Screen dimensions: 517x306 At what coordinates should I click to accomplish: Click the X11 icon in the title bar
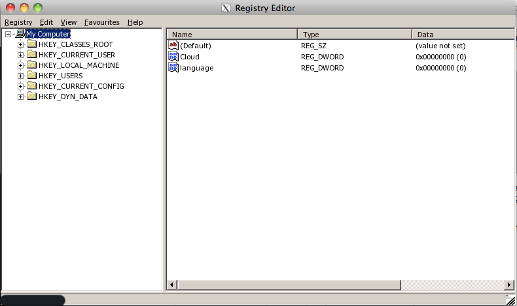point(226,8)
